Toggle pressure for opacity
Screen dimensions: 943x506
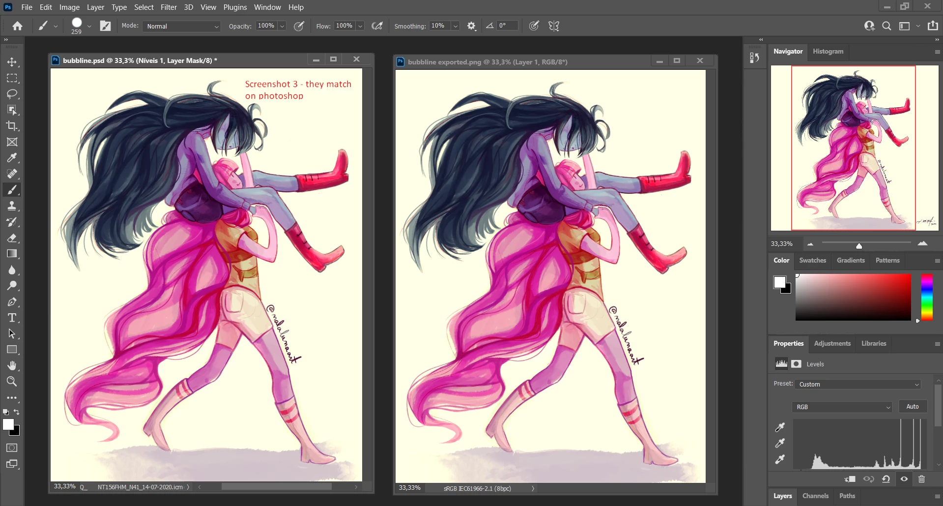pos(299,26)
